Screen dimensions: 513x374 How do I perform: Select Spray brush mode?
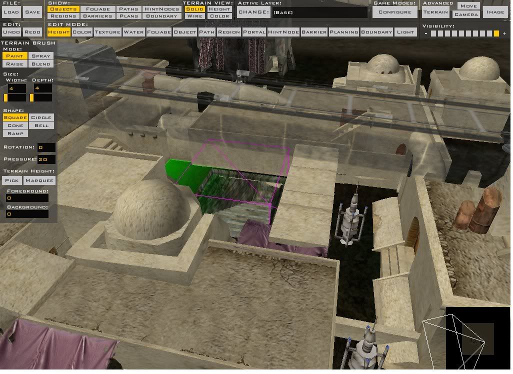(x=41, y=56)
